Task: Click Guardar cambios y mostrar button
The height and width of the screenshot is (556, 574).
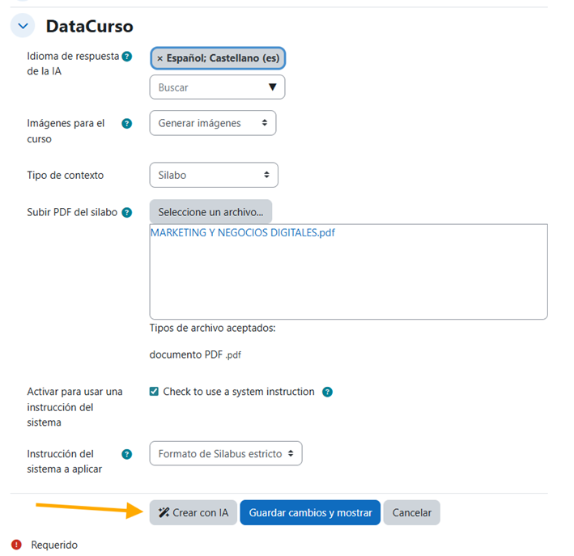Action: (310, 512)
